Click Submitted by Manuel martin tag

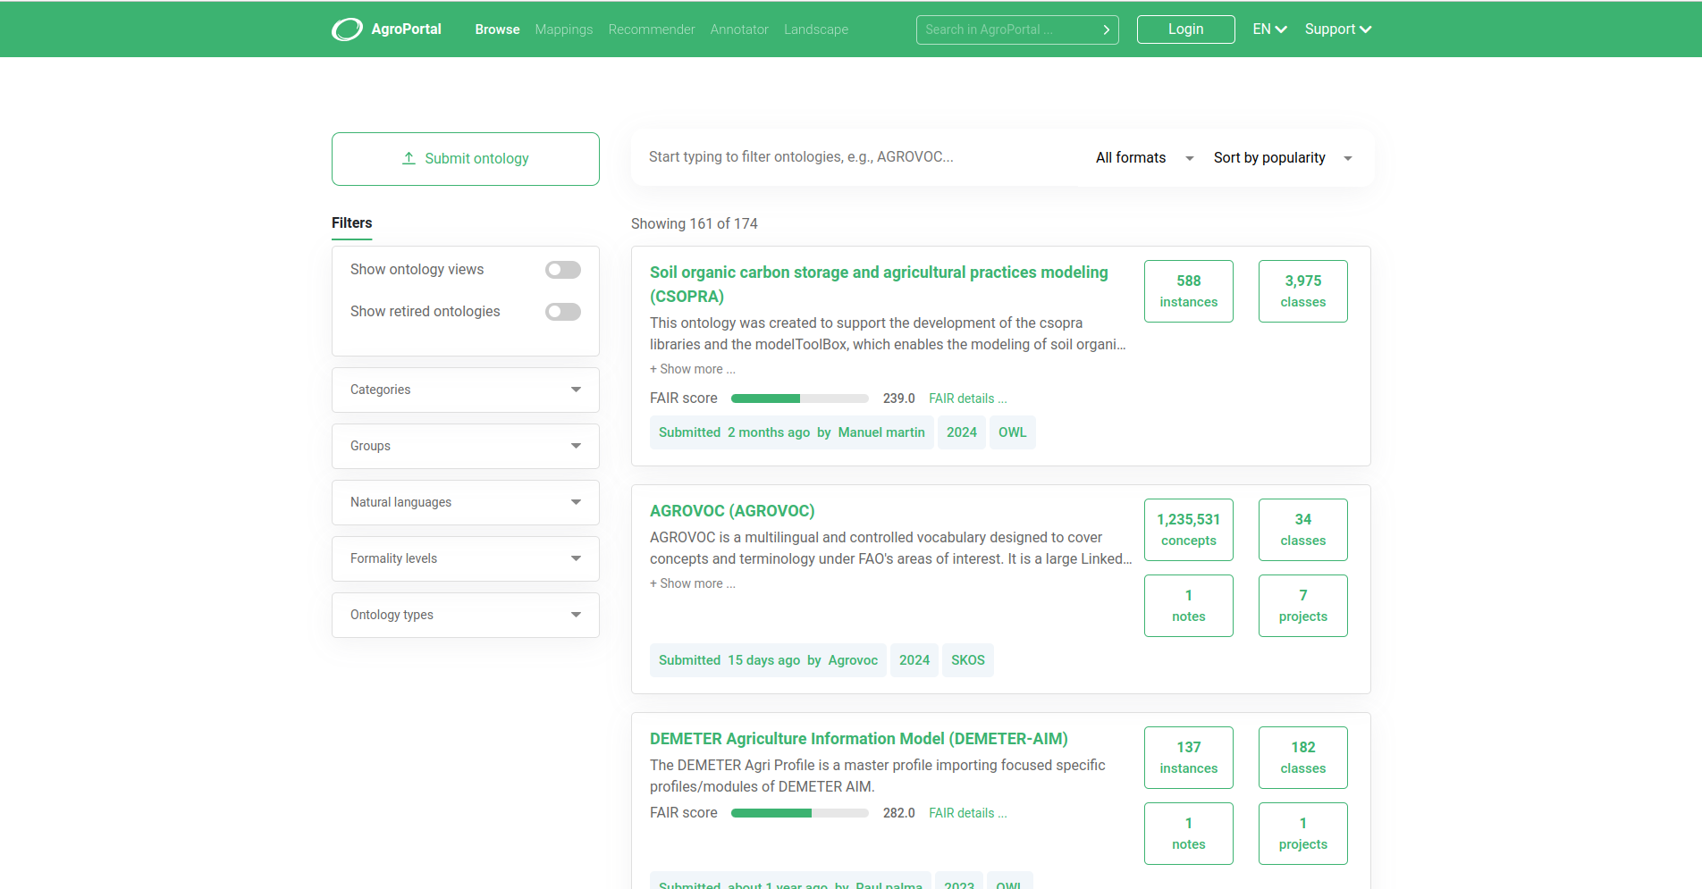pos(792,432)
